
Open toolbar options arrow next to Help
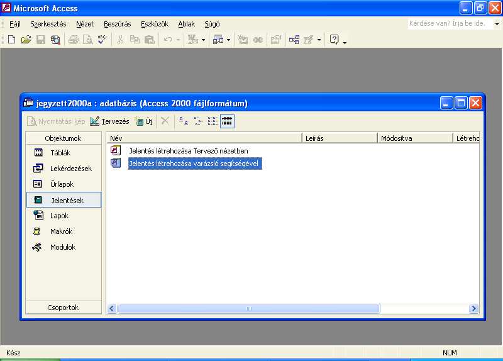[x=345, y=42]
